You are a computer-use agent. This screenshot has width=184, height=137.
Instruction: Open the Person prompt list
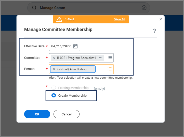pos(110,69)
